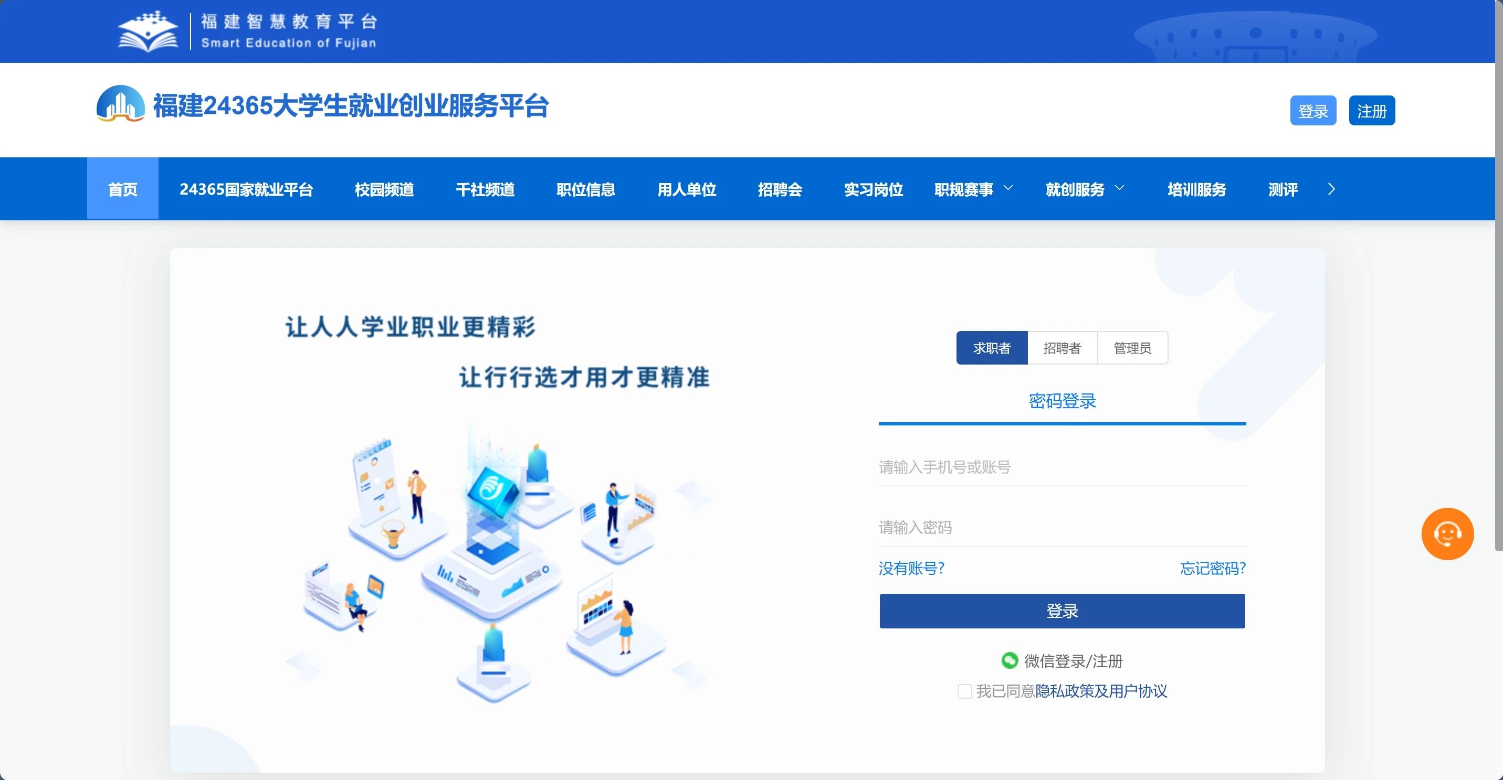Click the Smart Education of Fujian book logo

click(148, 32)
